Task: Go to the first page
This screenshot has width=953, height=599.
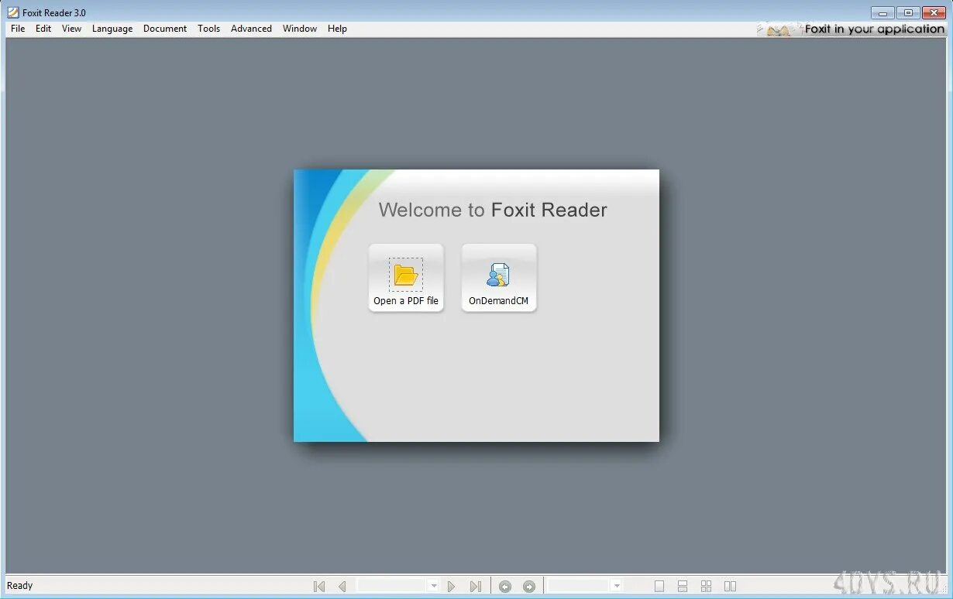Action: pyautogui.click(x=318, y=586)
